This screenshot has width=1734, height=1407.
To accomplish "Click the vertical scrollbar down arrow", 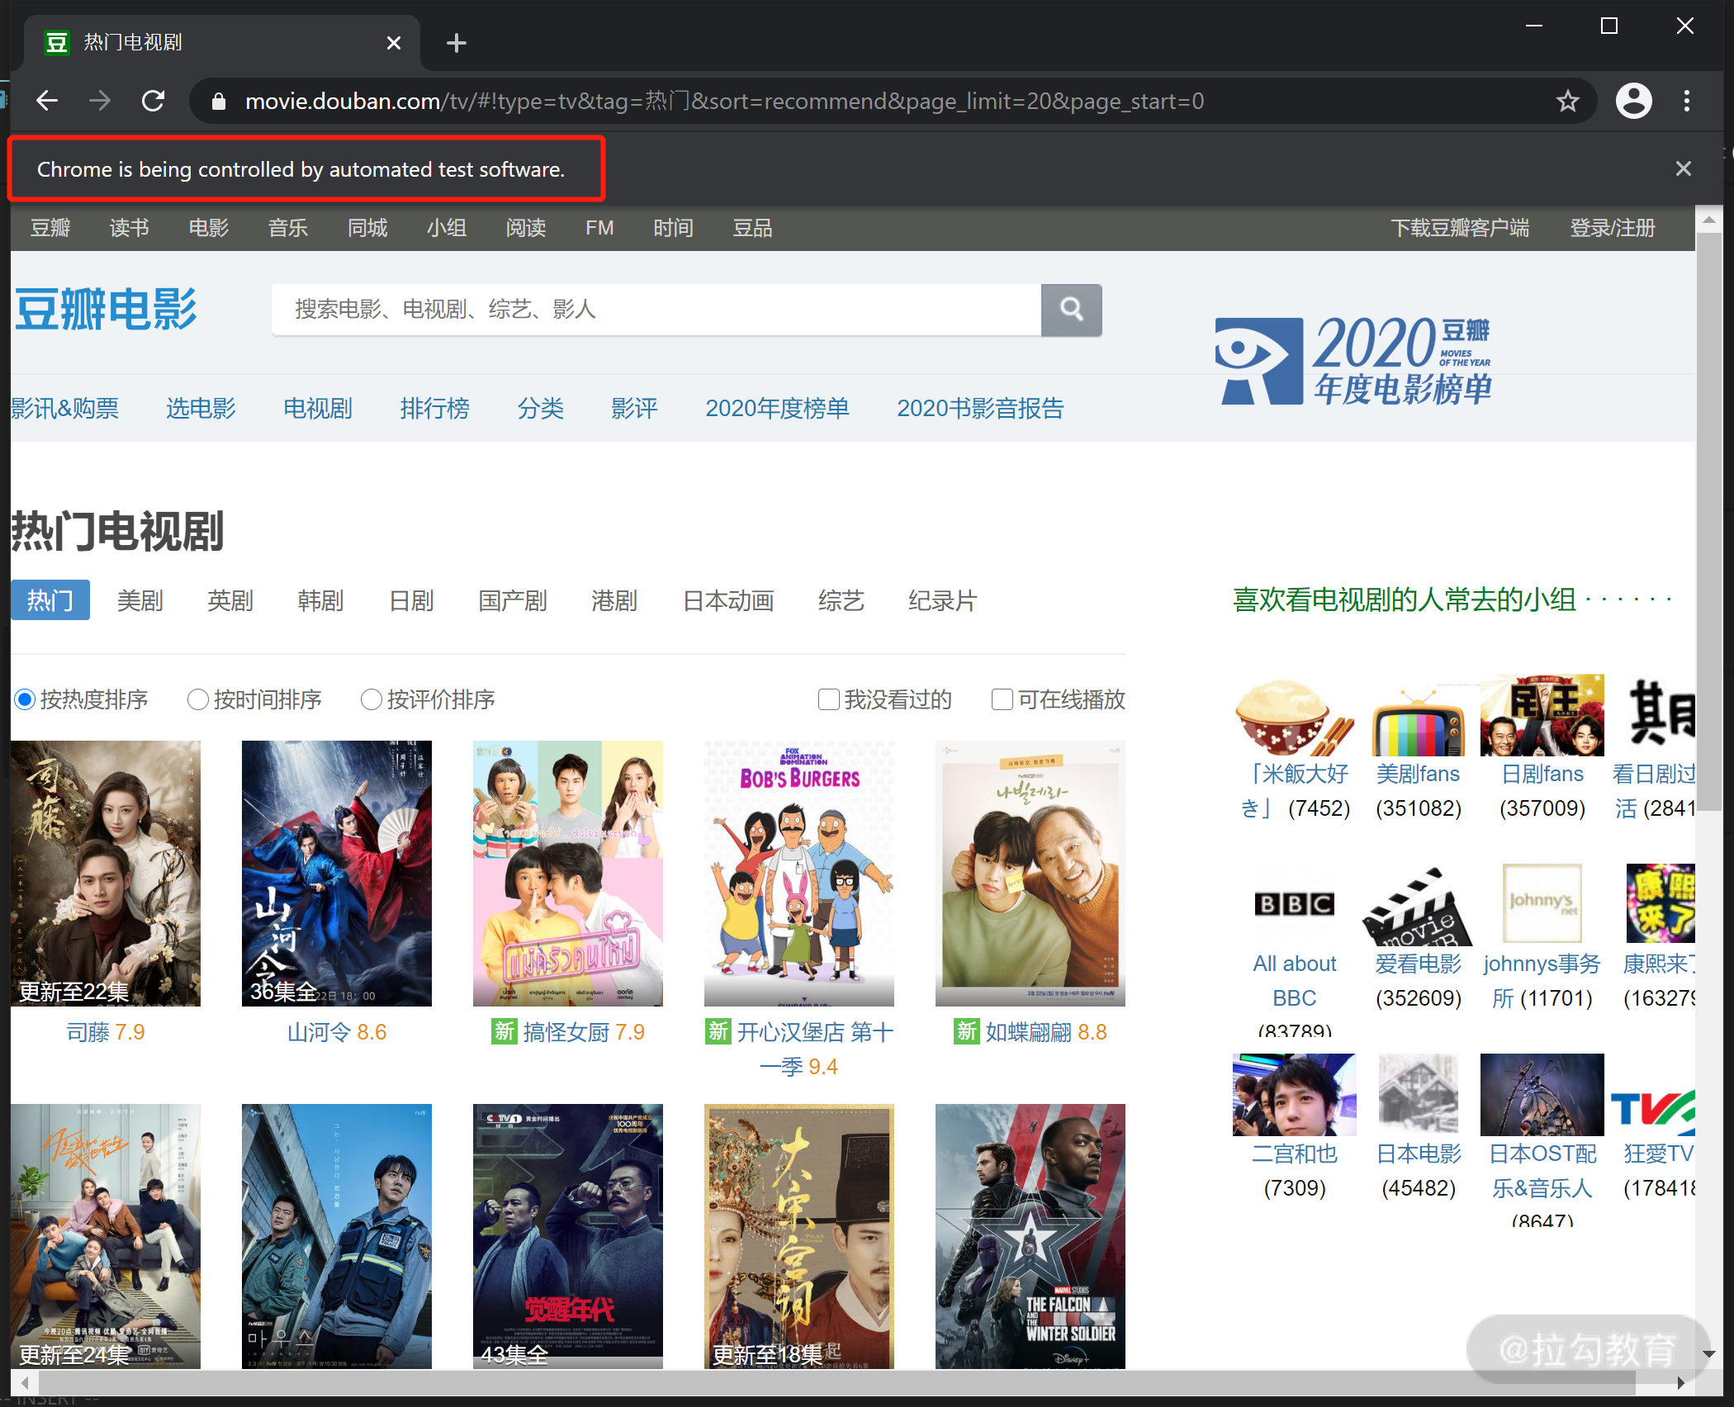I will pos(1709,1354).
